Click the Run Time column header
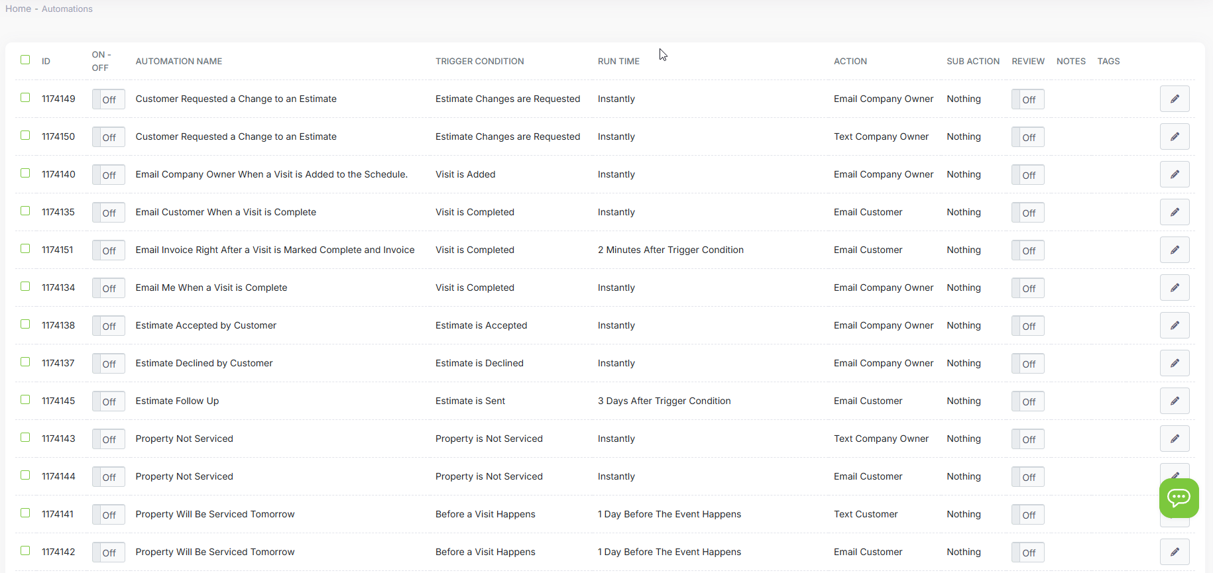This screenshot has width=1213, height=573. (618, 61)
